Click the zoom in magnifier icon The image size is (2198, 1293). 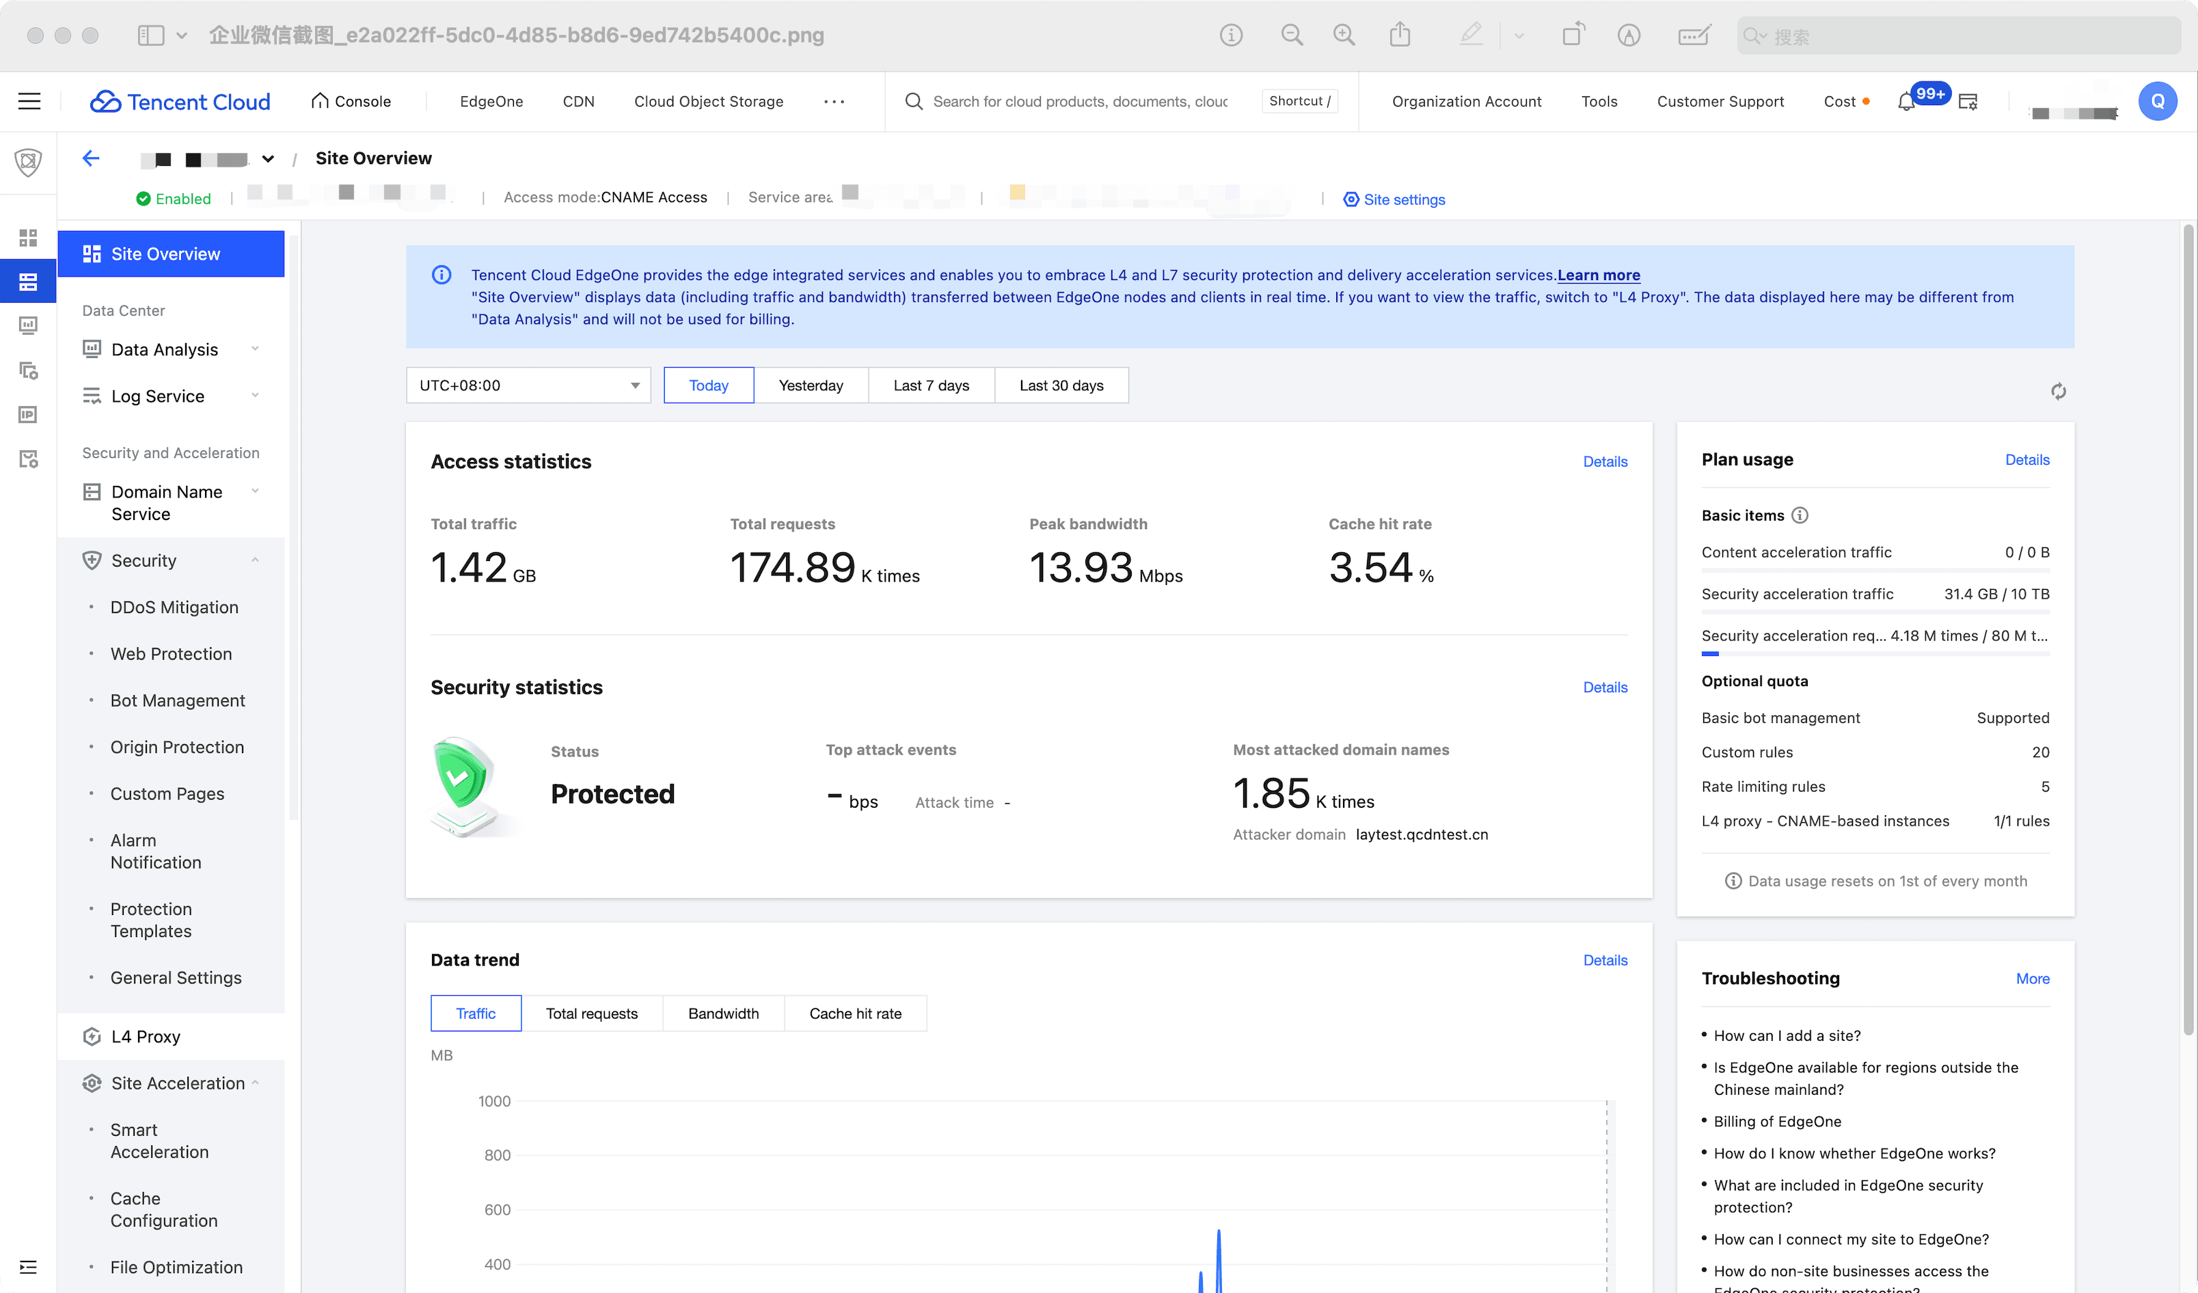pos(1344,35)
